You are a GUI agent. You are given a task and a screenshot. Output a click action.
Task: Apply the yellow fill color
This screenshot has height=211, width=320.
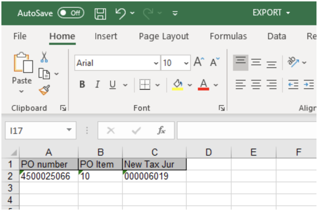pos(178,84)
